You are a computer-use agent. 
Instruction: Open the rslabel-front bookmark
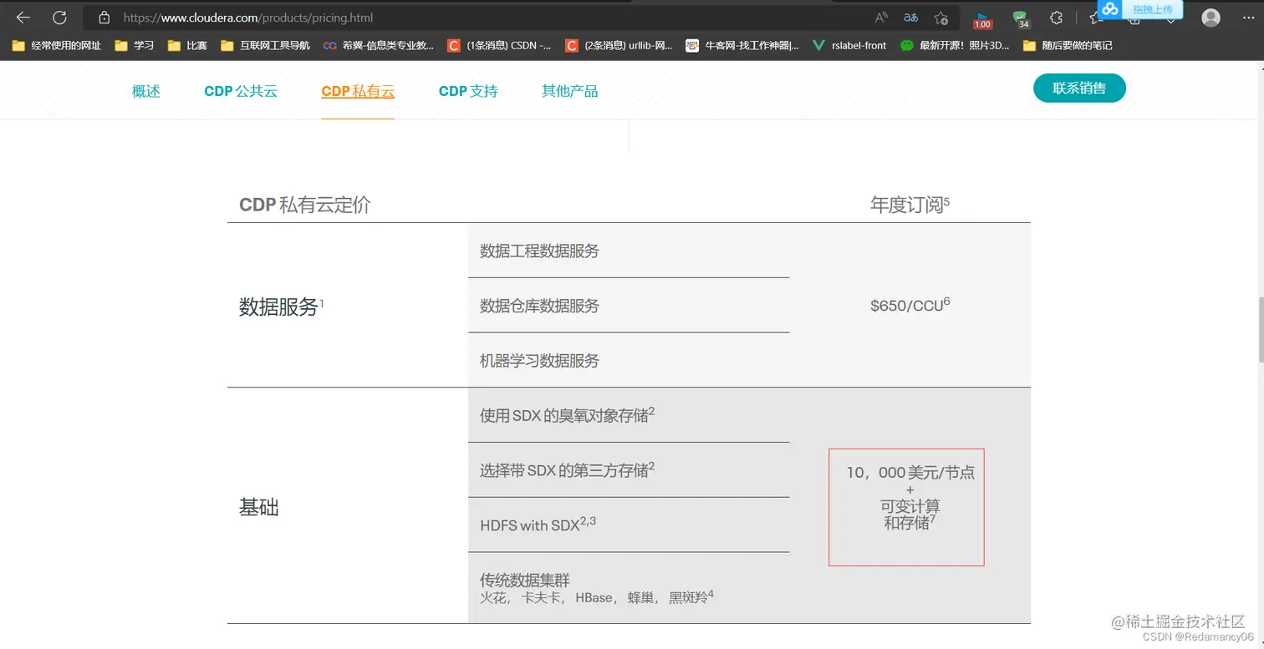[849, 45]
